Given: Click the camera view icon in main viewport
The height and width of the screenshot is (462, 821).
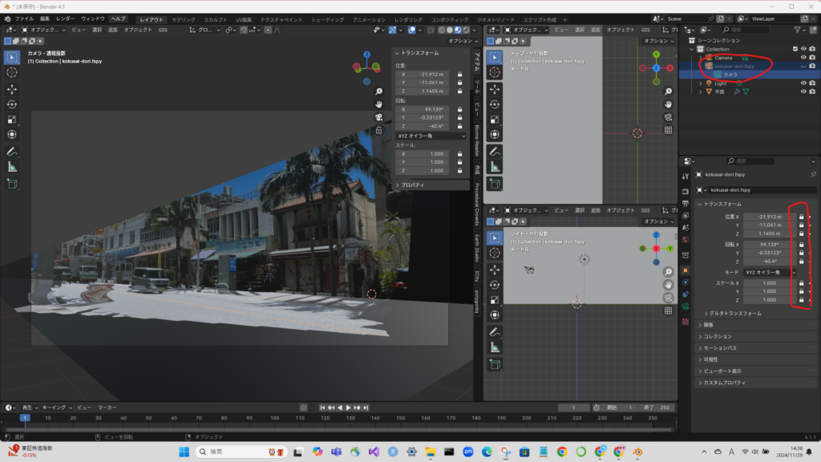Looking at the screenshot, I should pyautogui.click(x=378, y=117).
